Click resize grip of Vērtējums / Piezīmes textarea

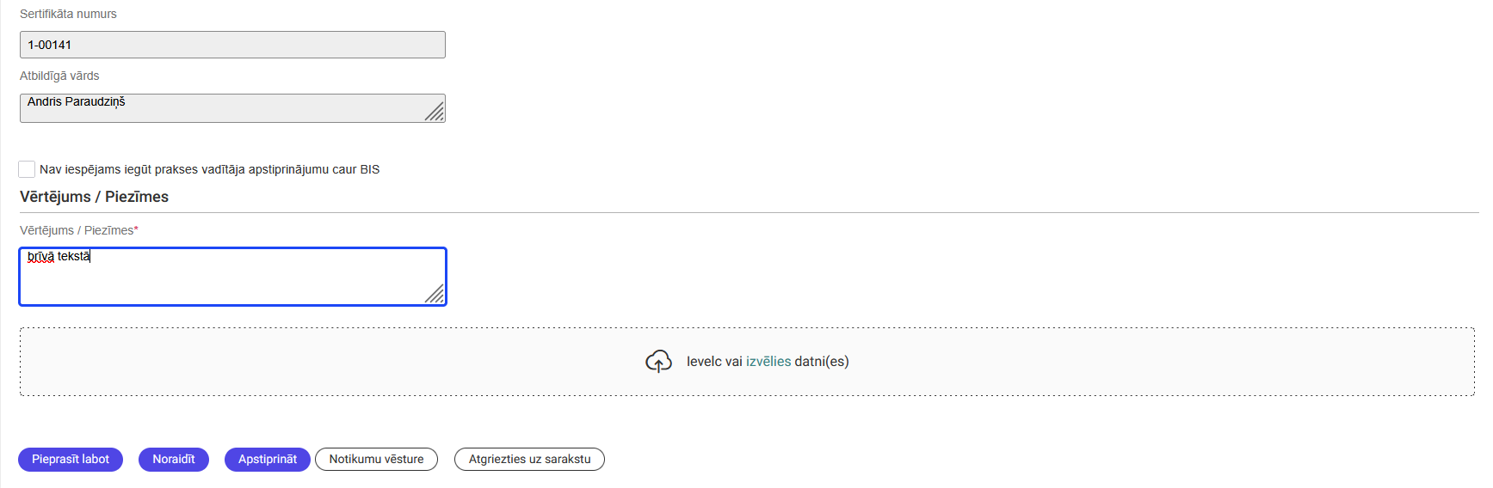[x=435, y=295]
